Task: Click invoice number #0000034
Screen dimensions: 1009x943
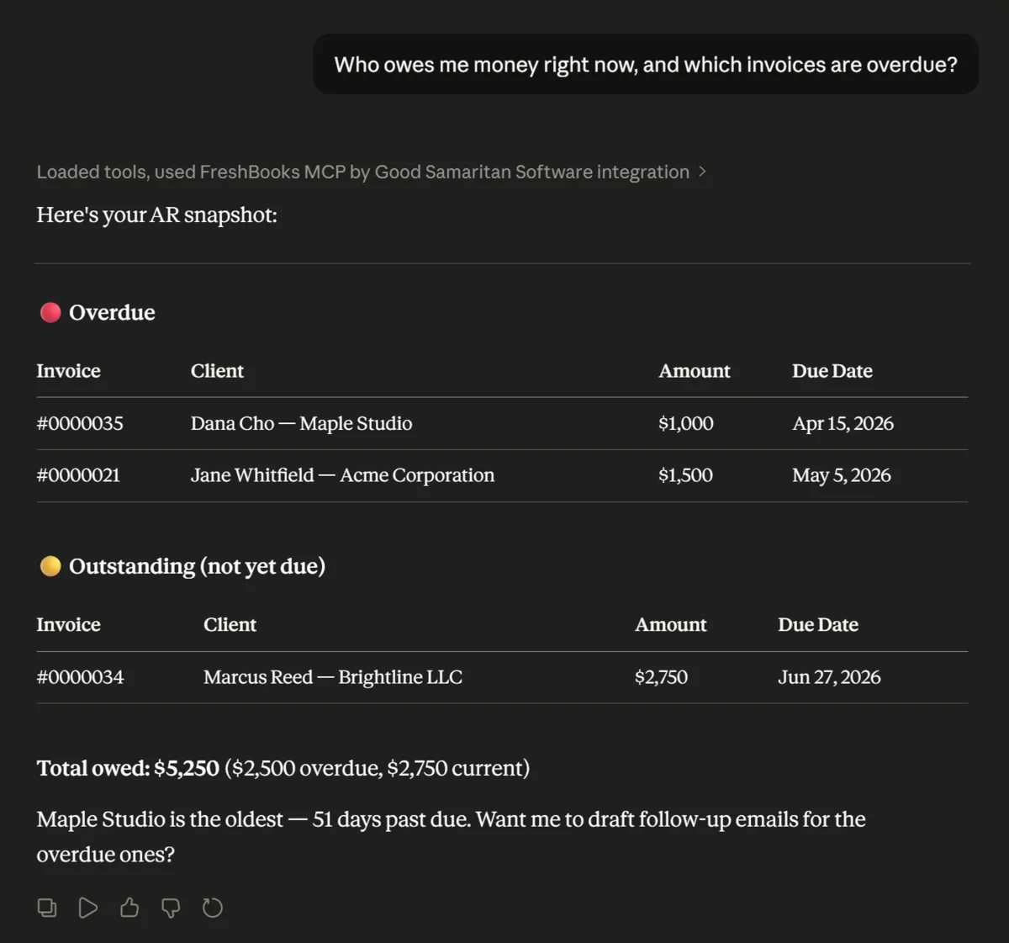Action: pyautogui.click(x=80, y=677)
